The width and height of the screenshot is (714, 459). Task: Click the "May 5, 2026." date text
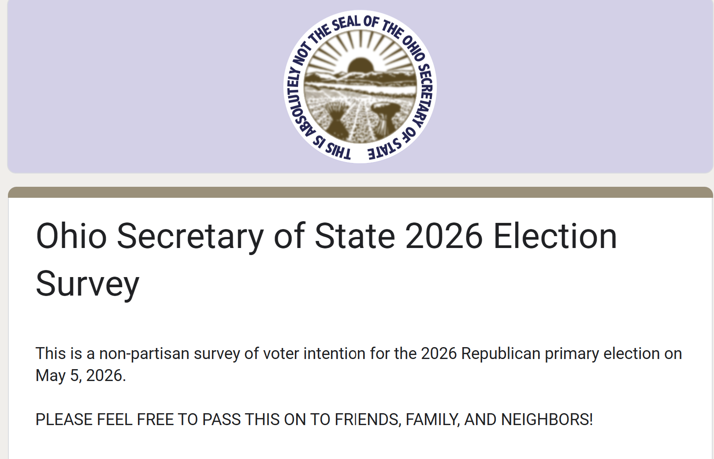pos(81,376)
